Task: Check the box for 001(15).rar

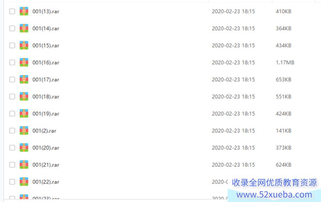Action: click(x=12, y=45)
